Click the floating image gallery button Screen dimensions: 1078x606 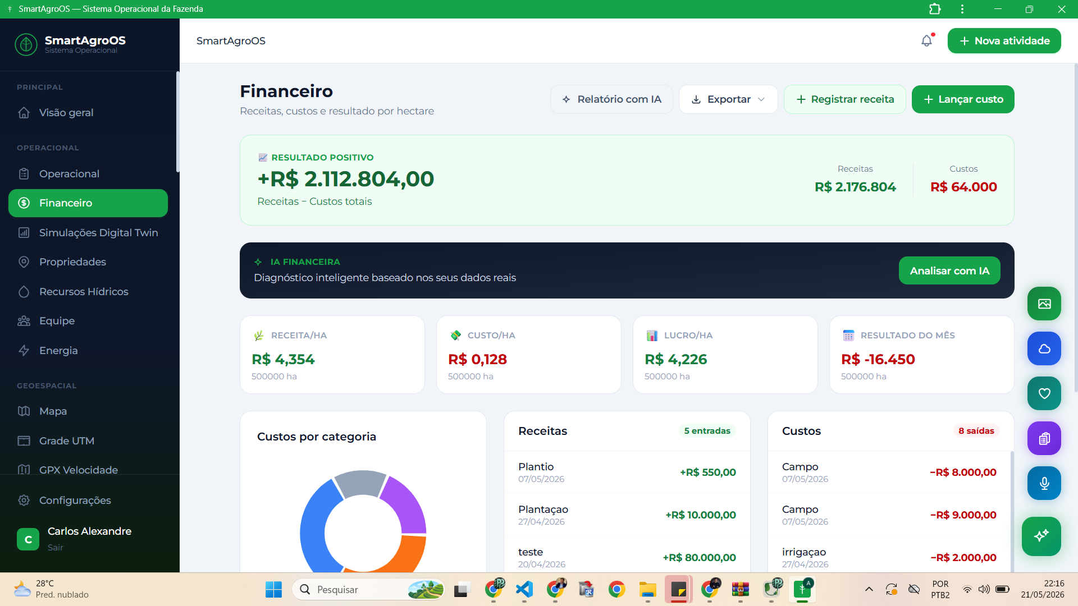1044,304
